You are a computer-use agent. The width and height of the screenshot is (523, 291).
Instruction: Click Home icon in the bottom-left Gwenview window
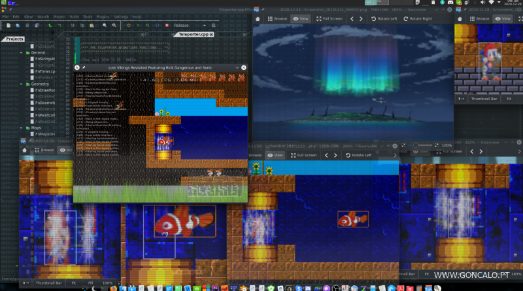24,150
